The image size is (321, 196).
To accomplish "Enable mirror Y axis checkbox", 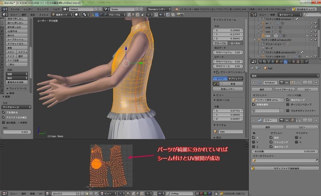I will click(x=254, y=142).
